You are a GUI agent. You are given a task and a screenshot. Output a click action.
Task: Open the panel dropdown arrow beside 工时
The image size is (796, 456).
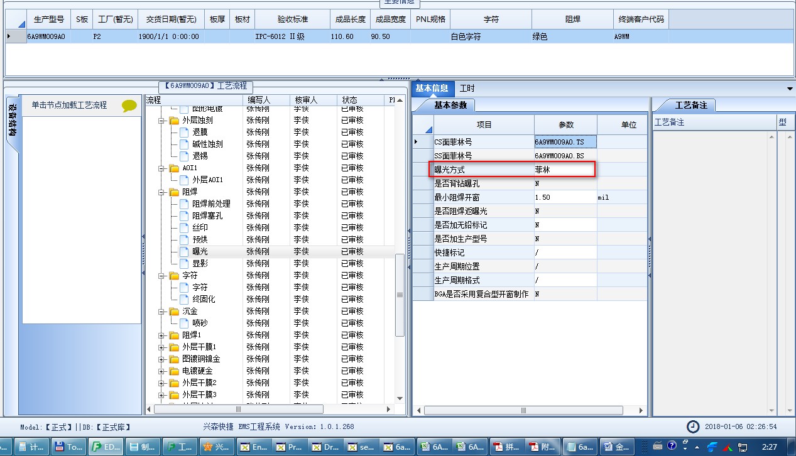(790, 89)
